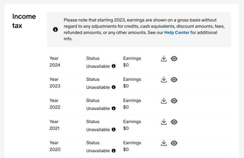244x158 pixels.
Task: Download the 2023 income tax document
Action: click(x=164, y=79)
